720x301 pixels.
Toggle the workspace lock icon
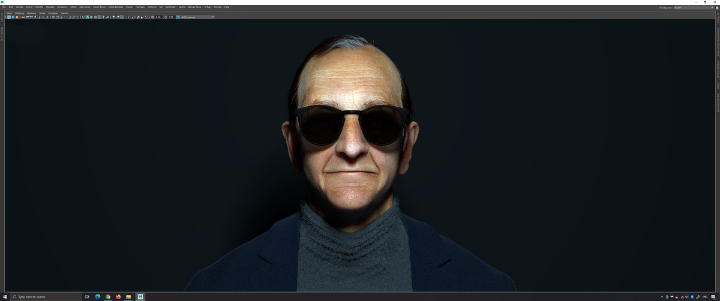[717, 7]
